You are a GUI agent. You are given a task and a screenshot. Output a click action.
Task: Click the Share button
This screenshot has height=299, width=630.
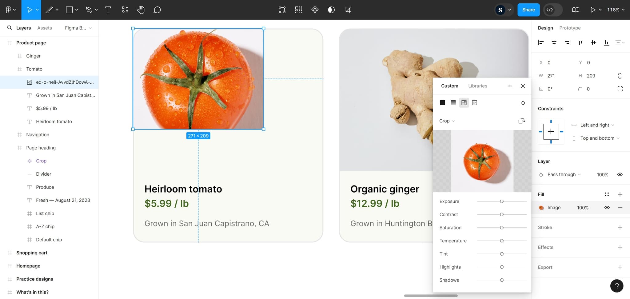tap(528, 10)
